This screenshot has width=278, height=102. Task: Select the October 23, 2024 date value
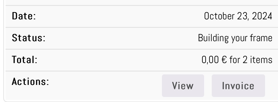(x=238, y=16)
